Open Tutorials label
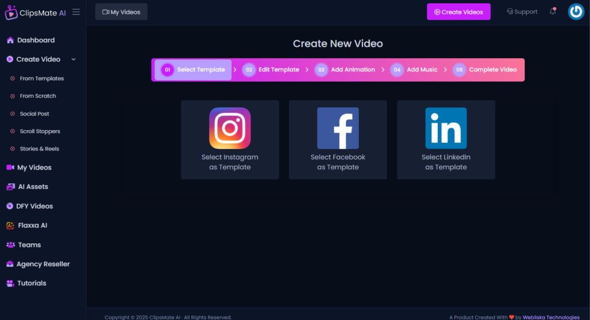The height and width of the screenshot is (320, 590). point(32,283)
